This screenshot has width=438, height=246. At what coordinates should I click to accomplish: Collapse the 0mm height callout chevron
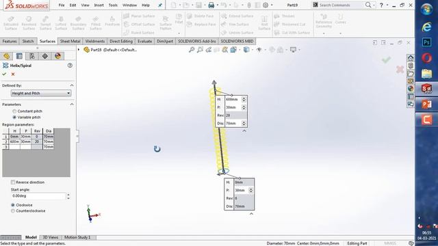251,214
